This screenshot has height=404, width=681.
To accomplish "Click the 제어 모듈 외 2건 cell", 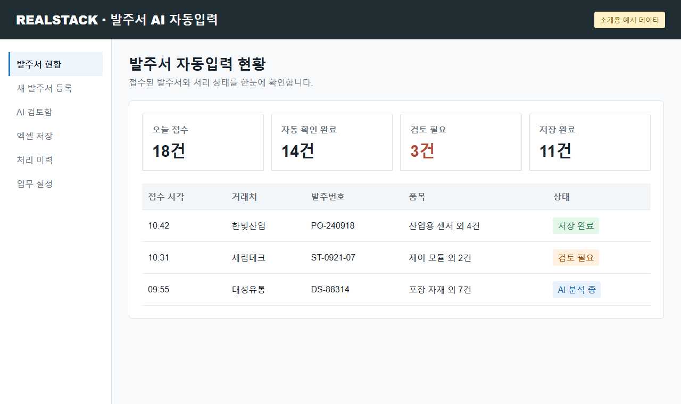I will point(440,258).
